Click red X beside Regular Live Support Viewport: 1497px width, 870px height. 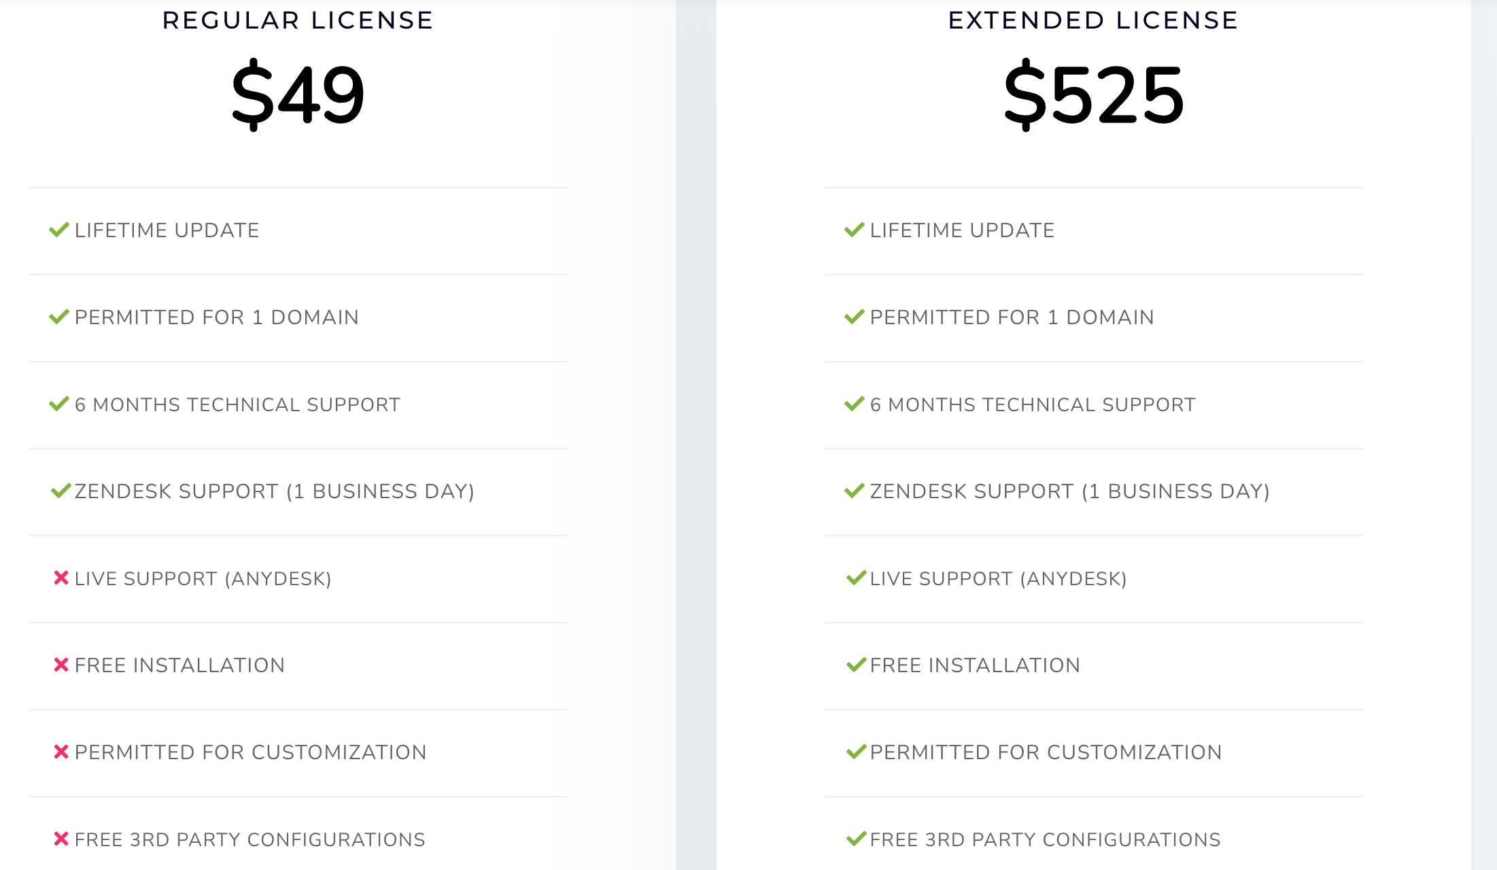pyautogui.click(x=61, y=578)
